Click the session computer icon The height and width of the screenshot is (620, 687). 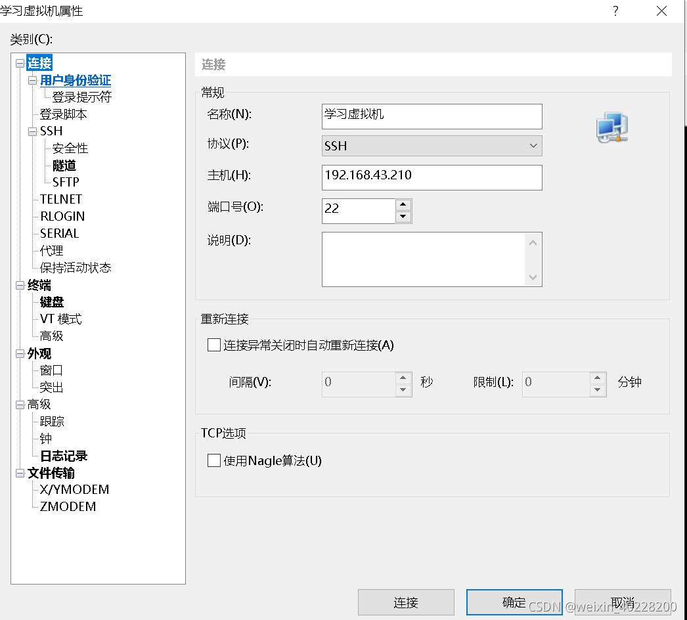[611, 129]
